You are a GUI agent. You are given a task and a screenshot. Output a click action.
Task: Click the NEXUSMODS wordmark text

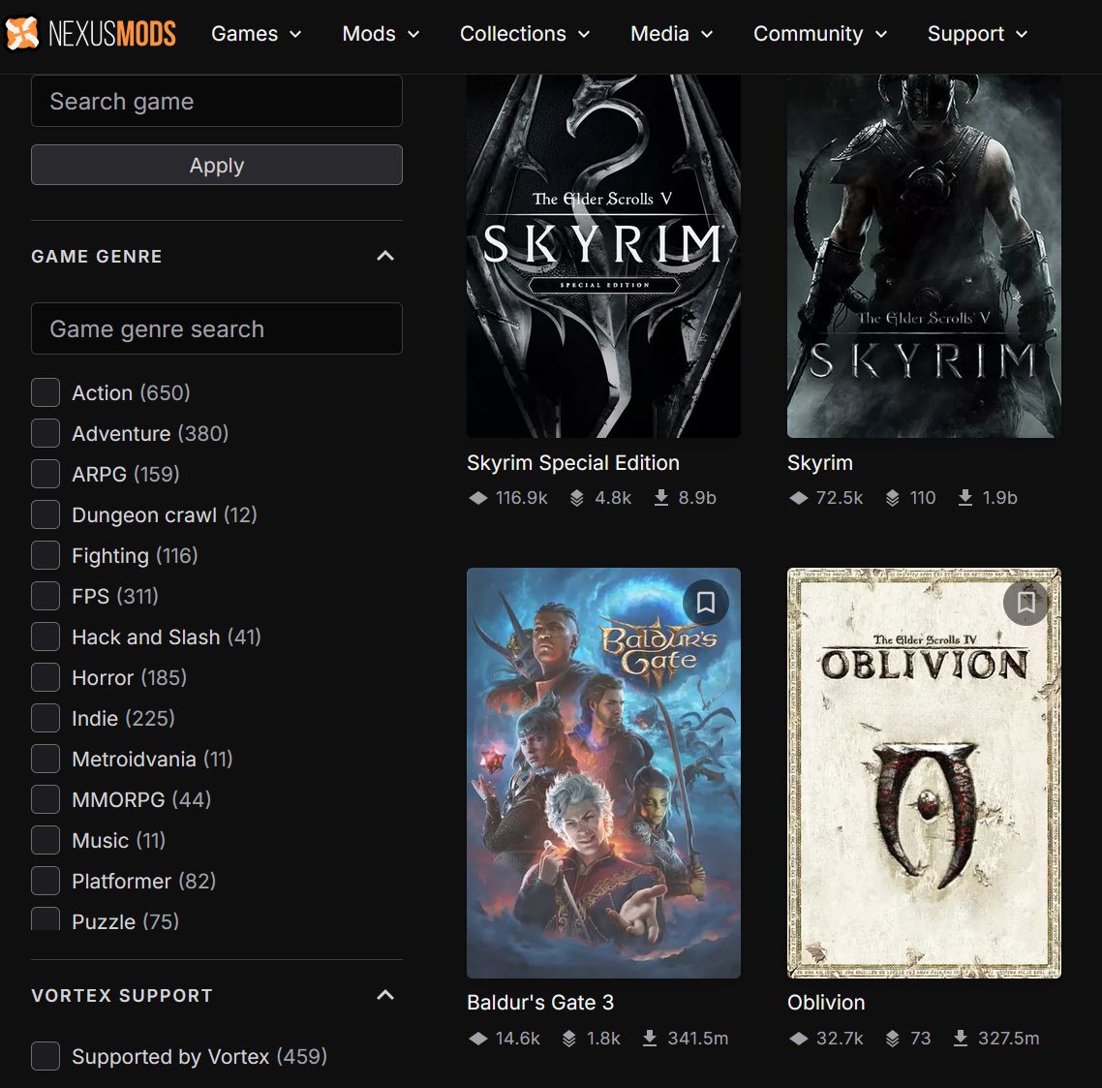coord(111,34)
